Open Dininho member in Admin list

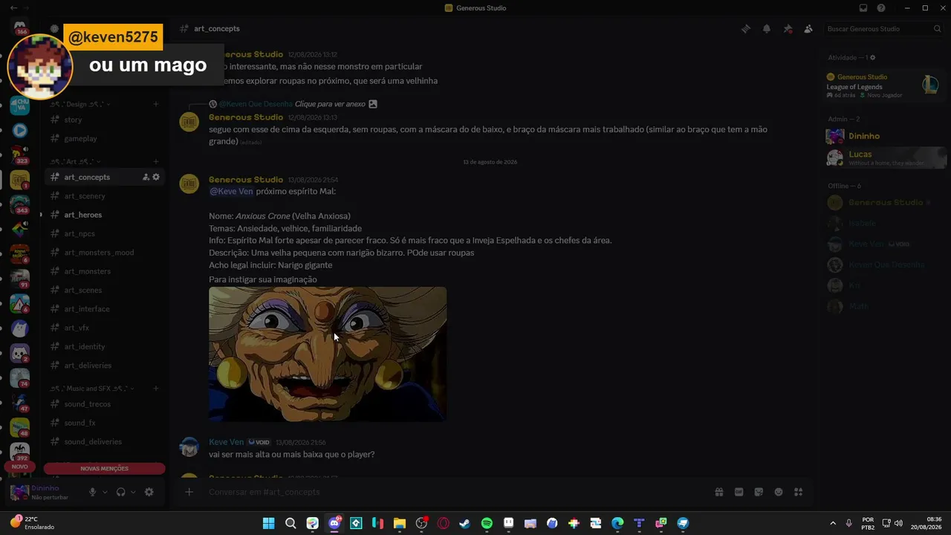click(x=885, y=136)
